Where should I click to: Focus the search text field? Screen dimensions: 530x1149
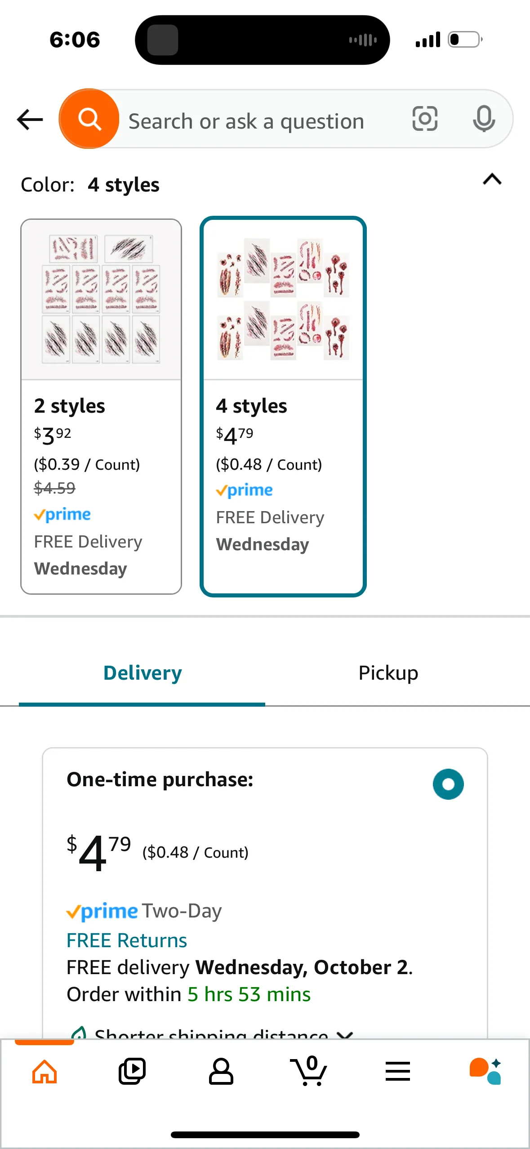click(x=261, y=121)
